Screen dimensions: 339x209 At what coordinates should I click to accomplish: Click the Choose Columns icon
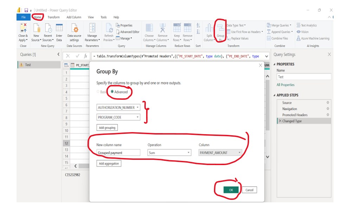[x=149, y=28]
